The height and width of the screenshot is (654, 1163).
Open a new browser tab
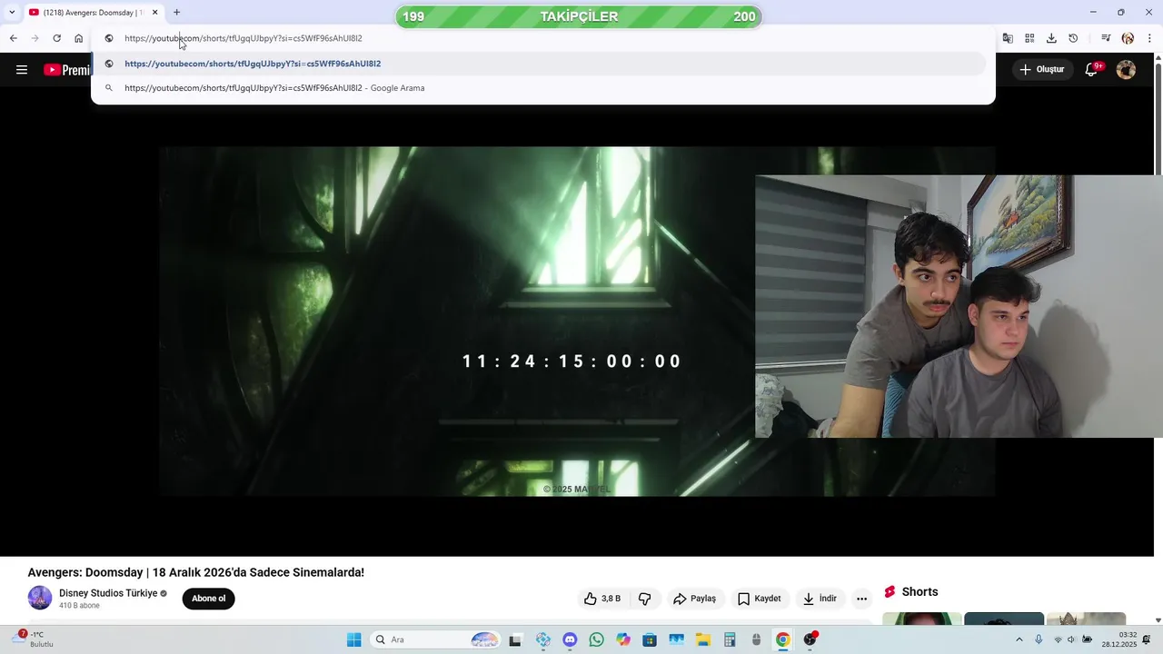(176, 13)
